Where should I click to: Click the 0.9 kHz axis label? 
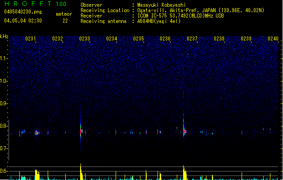[4, 103]
